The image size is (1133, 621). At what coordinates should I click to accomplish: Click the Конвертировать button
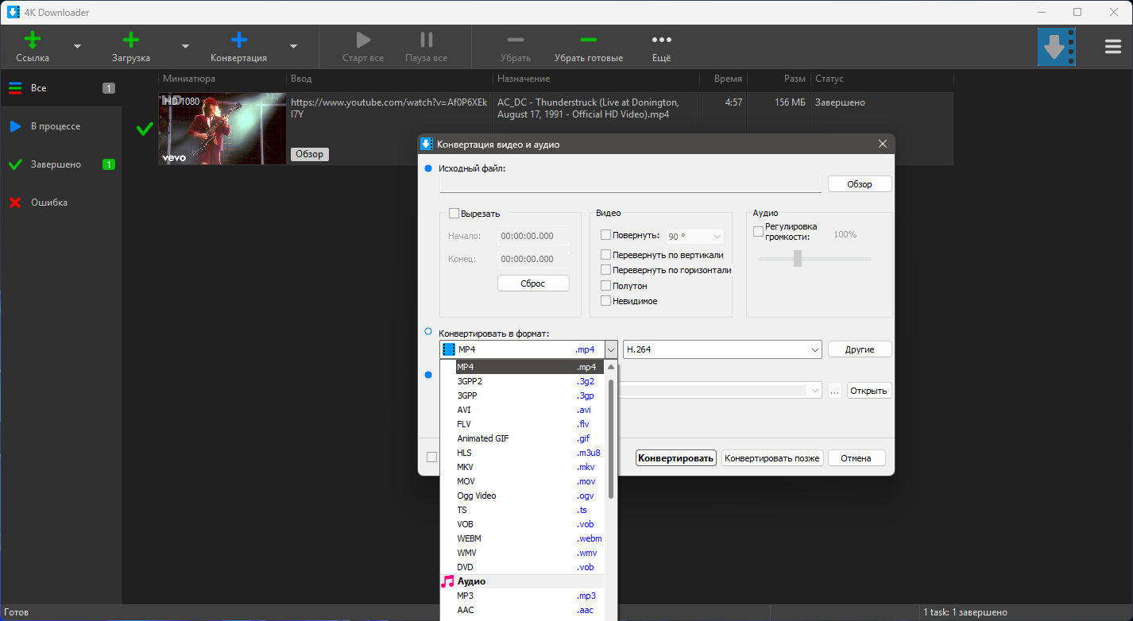click(676, 458)
